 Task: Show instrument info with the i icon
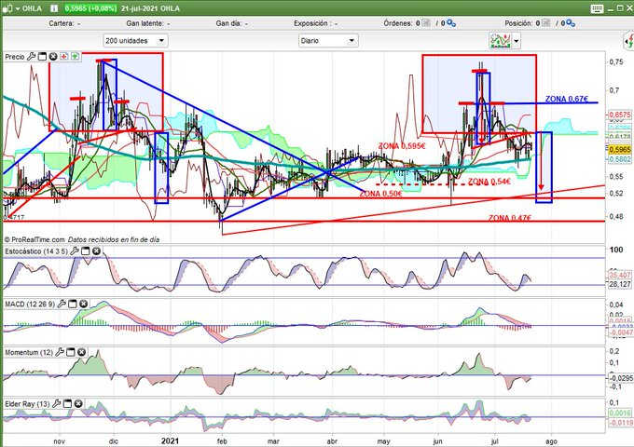pos(54,8)
